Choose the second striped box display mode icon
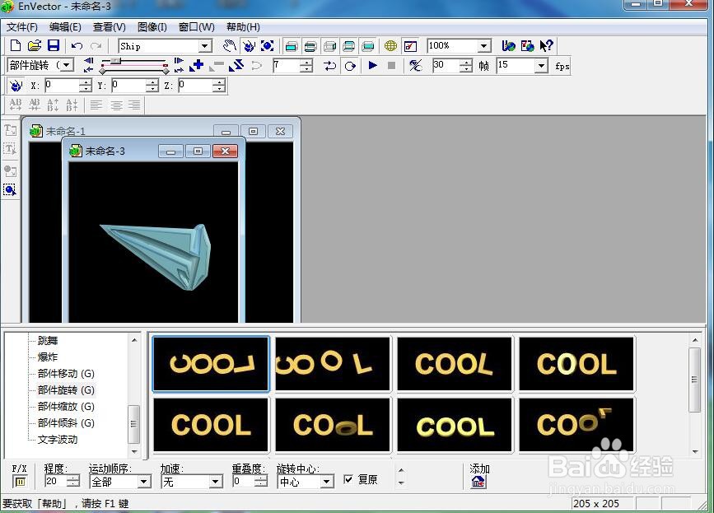 coord(310,46)
